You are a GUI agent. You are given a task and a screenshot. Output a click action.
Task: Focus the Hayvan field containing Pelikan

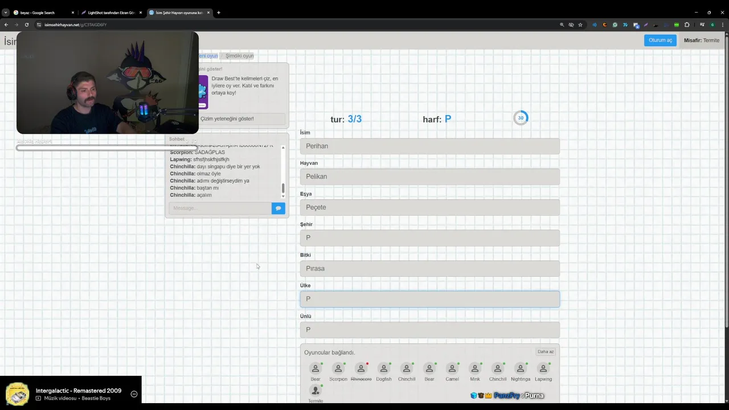(x=430, y=177)
